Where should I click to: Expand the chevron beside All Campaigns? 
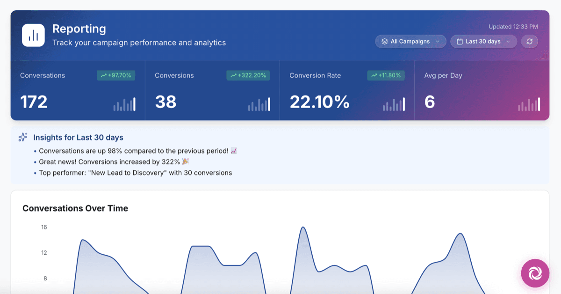437,41
